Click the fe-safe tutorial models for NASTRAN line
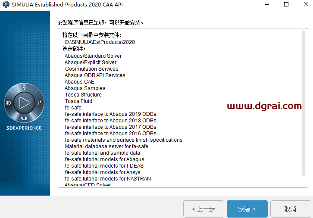Screen dimensions: 313x218 click(108, 179)
